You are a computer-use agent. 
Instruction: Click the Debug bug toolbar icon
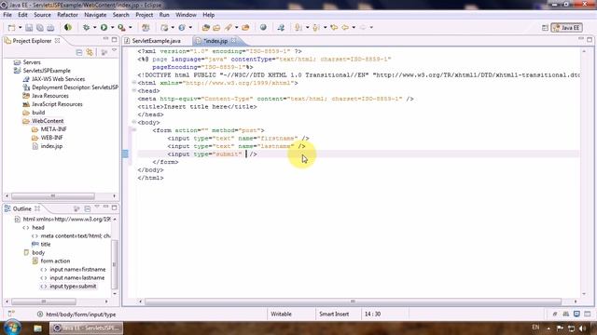click(x=87, y=27)
